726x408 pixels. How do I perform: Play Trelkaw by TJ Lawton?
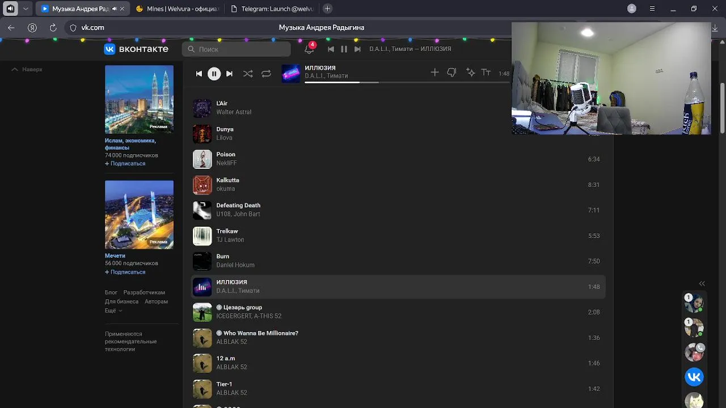coord(202,236)
